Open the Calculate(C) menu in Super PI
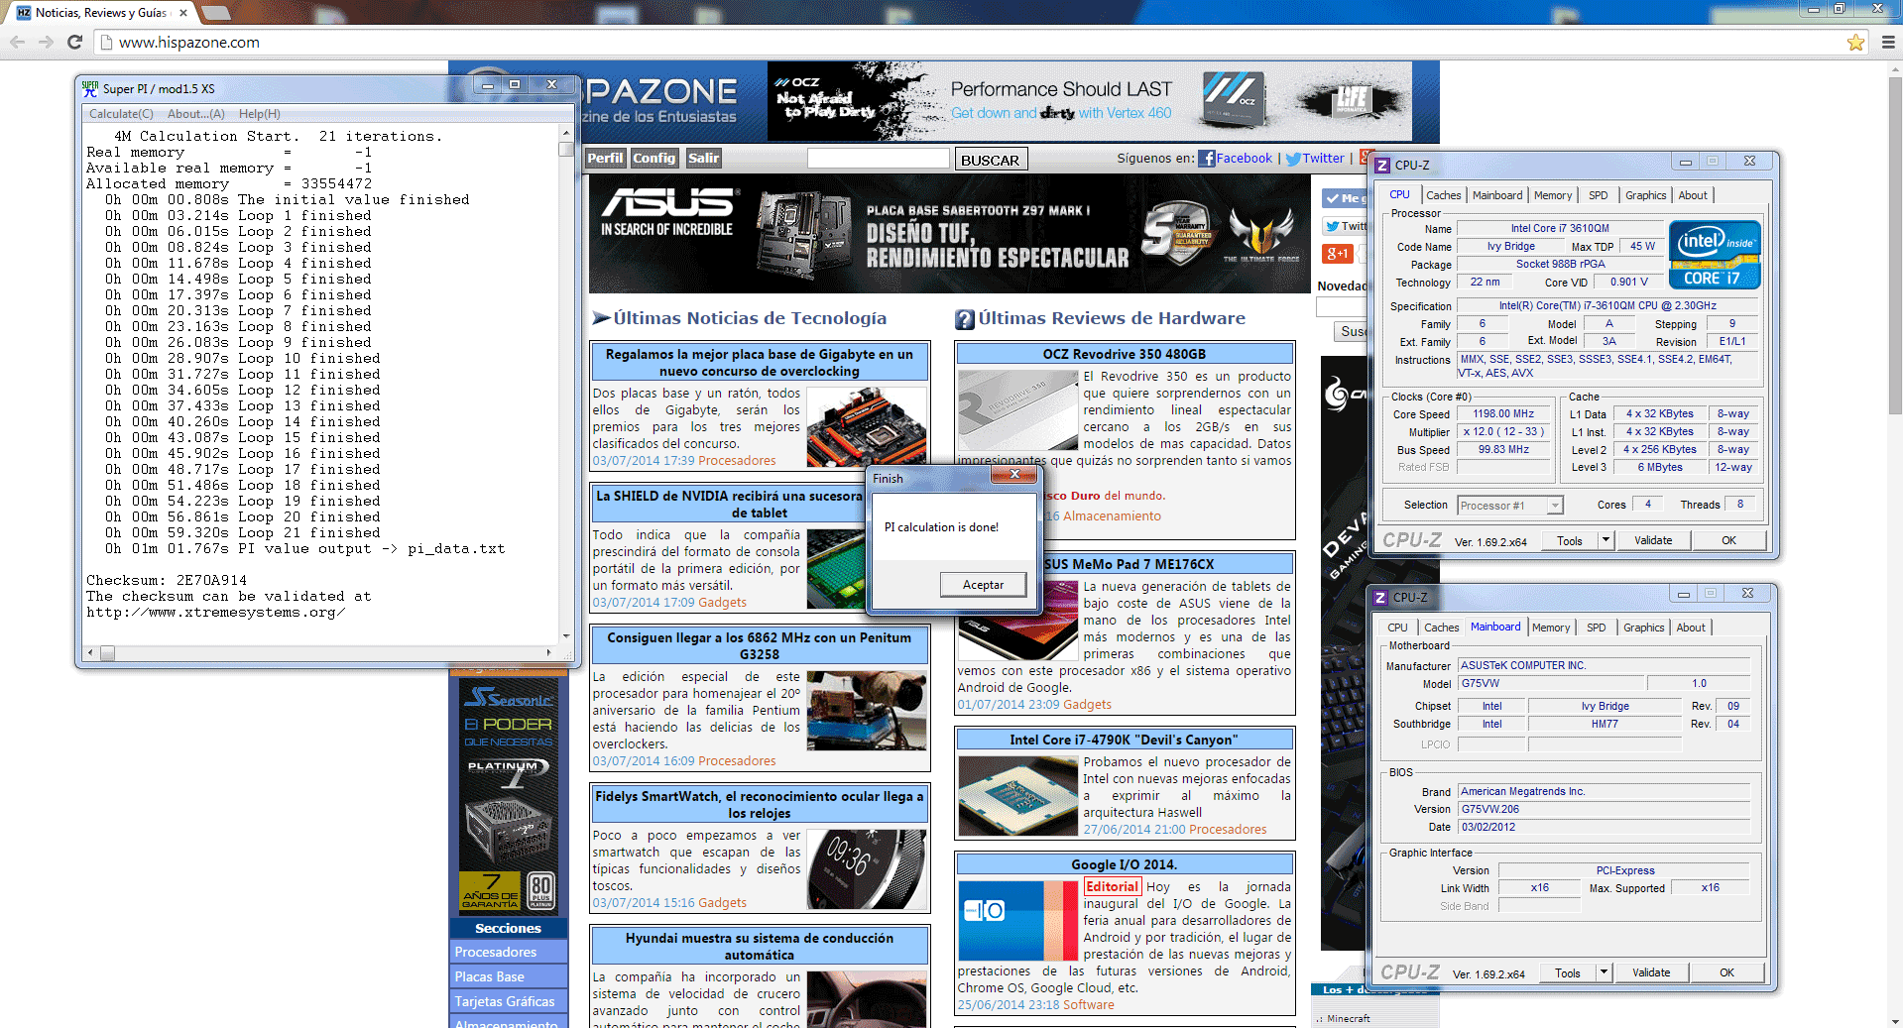 pyautogui.click(x=121, y=114)
